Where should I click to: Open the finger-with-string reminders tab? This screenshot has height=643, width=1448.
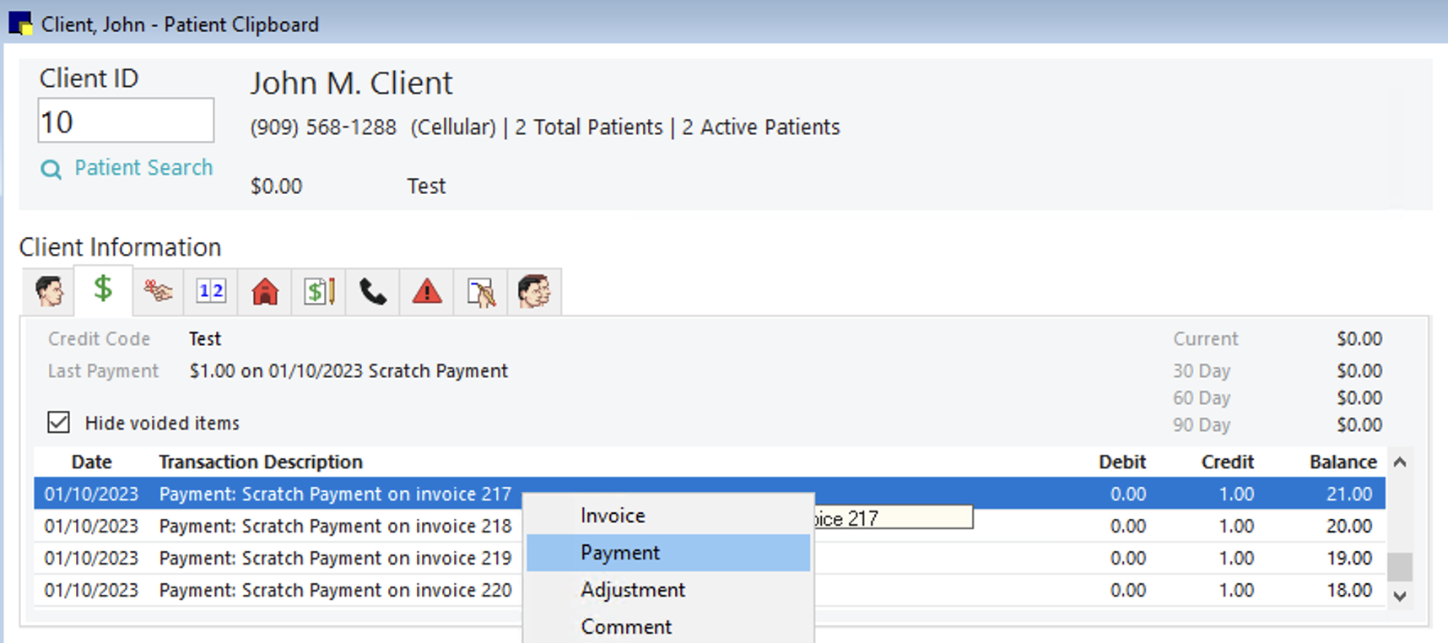pos(157,292)
